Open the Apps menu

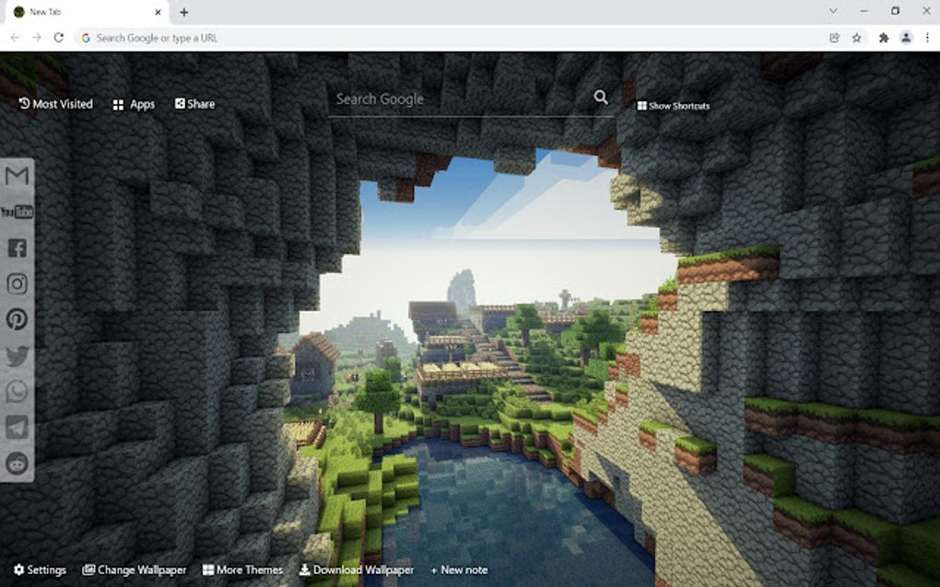pyautogui.click(x=134, y=104)
